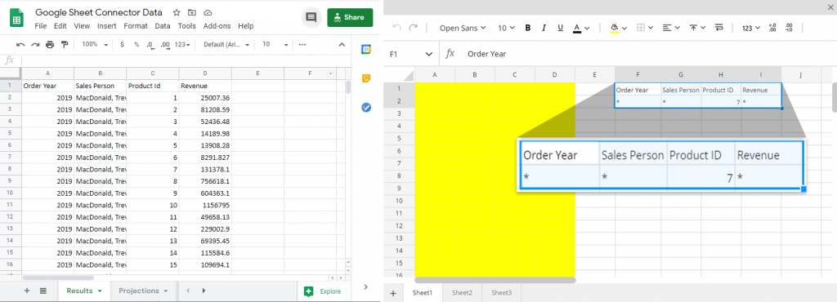This screenshot has width=837, height=302.
Task: Open the F1 cell name box dropdown
Action: pos(428,54)
